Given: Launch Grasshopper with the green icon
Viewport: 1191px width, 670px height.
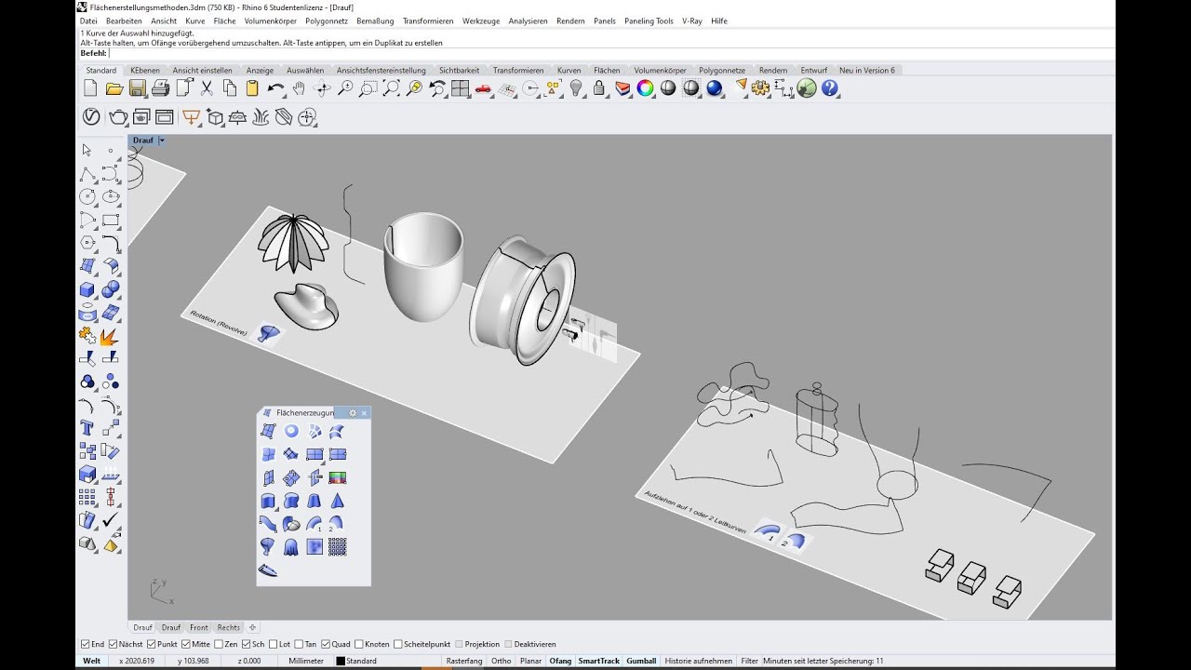Looking at the screenshot, I should [x=807, y=88].
